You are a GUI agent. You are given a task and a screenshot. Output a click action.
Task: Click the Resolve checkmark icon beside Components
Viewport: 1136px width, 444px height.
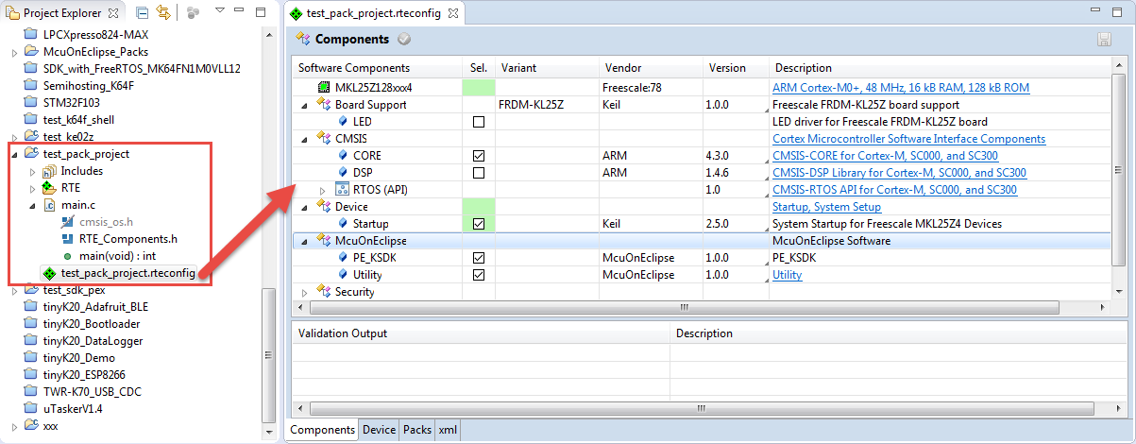[404, 40]
